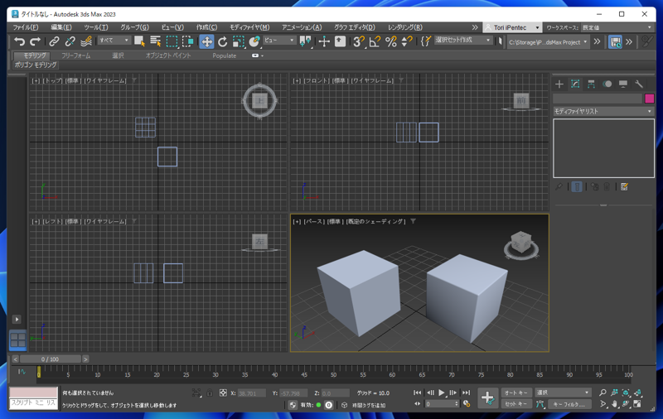The height and width of the screenshot is (419, 663).
Task: Click the オート キー auto key button
Action: coord(516,393)
